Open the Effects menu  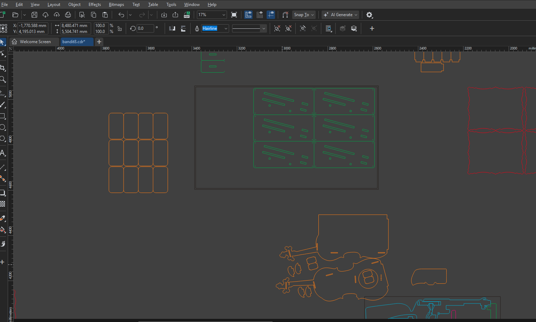[95, 5]
